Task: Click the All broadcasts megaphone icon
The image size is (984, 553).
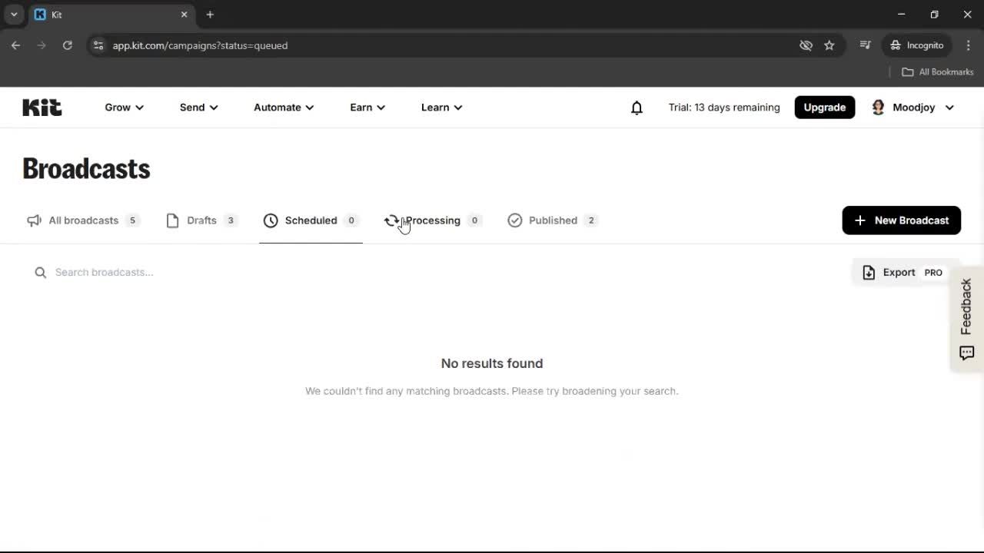Action: [x=34, y=220]
